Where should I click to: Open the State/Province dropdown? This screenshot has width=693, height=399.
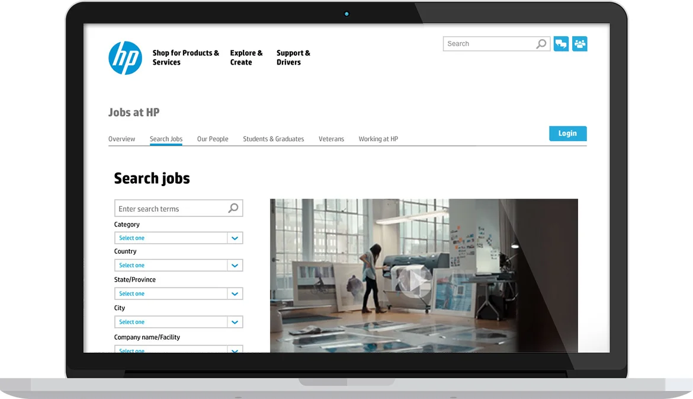[178, 293]
